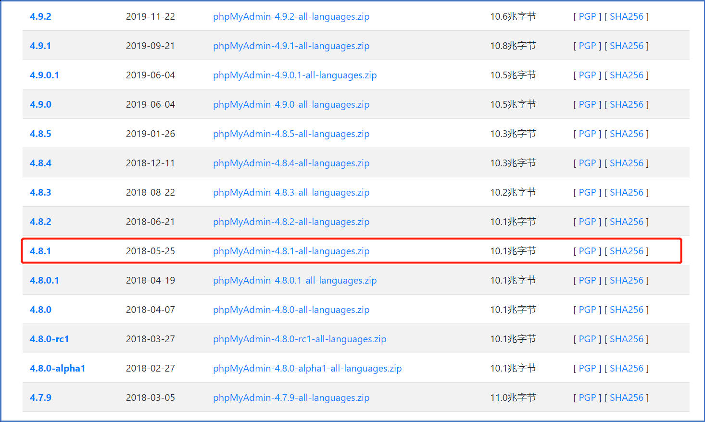Open SHA256 link in the 4.8.0-rc1 row
This screenshot has height=422, width=705.
pyautogui.click(x=627, y=339)
